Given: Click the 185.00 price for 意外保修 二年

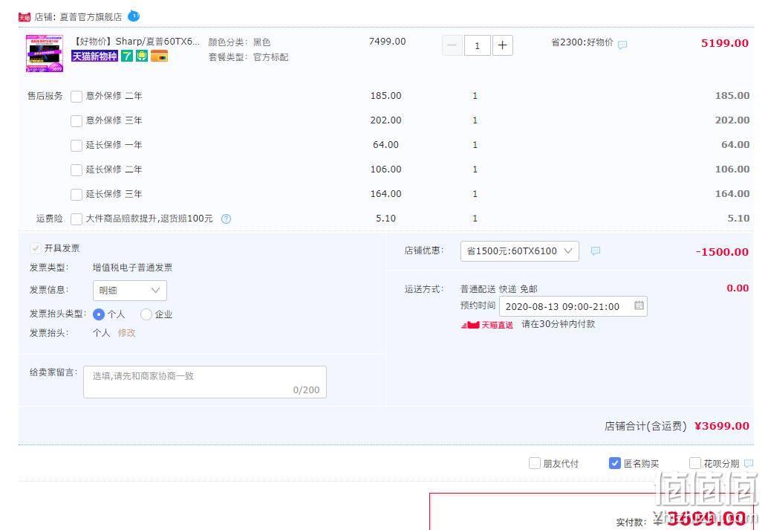Looking at the screenshot, I should tap(386, 96).
